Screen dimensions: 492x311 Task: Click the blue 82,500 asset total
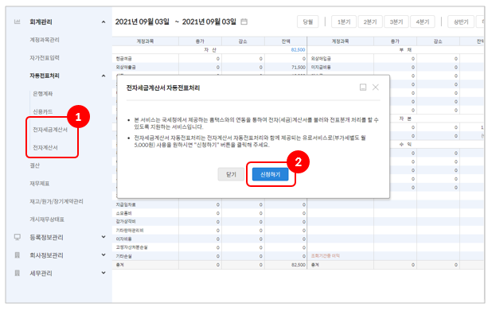coord(298,50)
